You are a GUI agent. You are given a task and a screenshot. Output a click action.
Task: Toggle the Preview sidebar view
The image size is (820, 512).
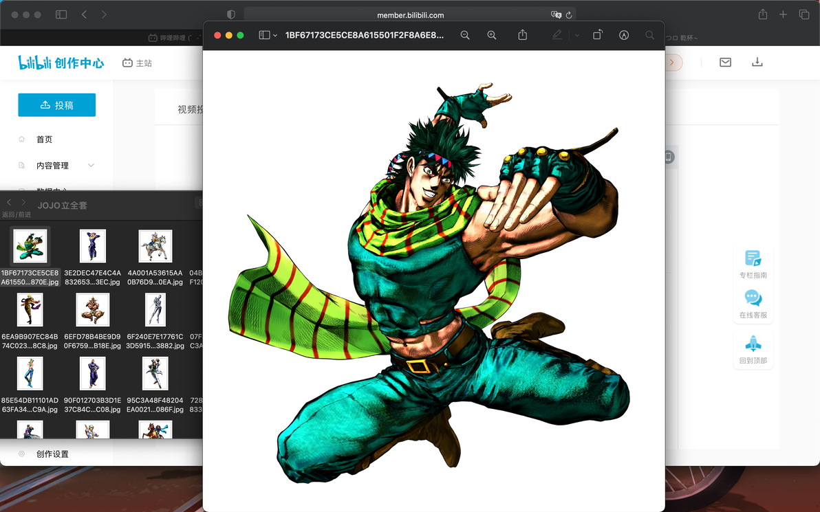pos(265,35)
